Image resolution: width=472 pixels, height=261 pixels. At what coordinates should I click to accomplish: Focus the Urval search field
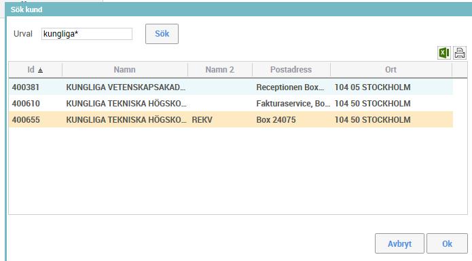(87, 34)
